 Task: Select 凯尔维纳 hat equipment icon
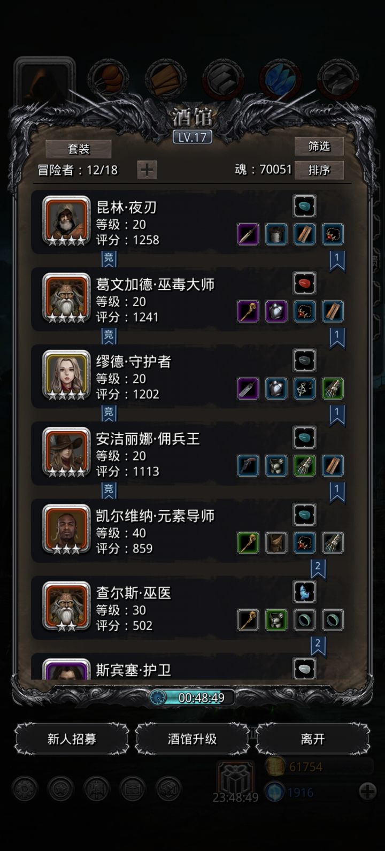coord(276,542)
